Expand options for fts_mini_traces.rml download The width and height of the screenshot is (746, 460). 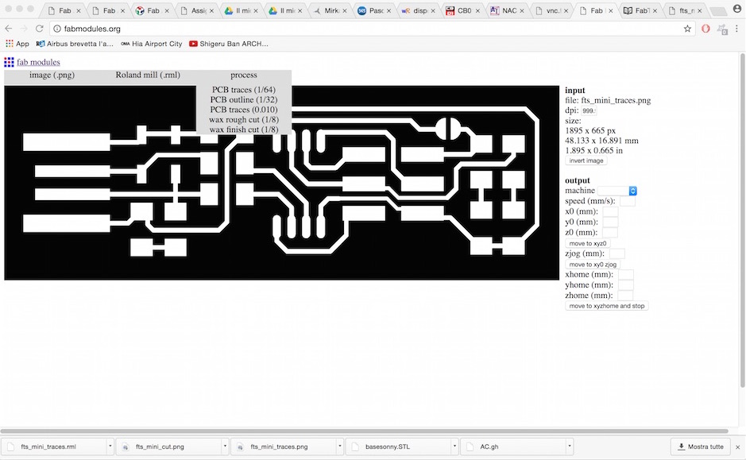pos(110,446)
